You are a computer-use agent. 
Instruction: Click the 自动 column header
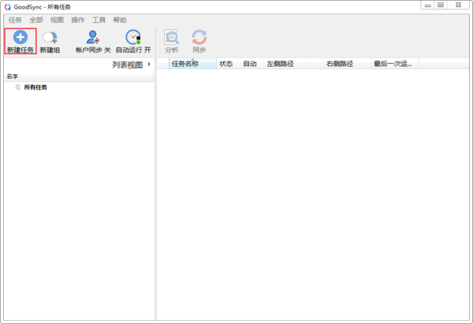coord(250,64)
